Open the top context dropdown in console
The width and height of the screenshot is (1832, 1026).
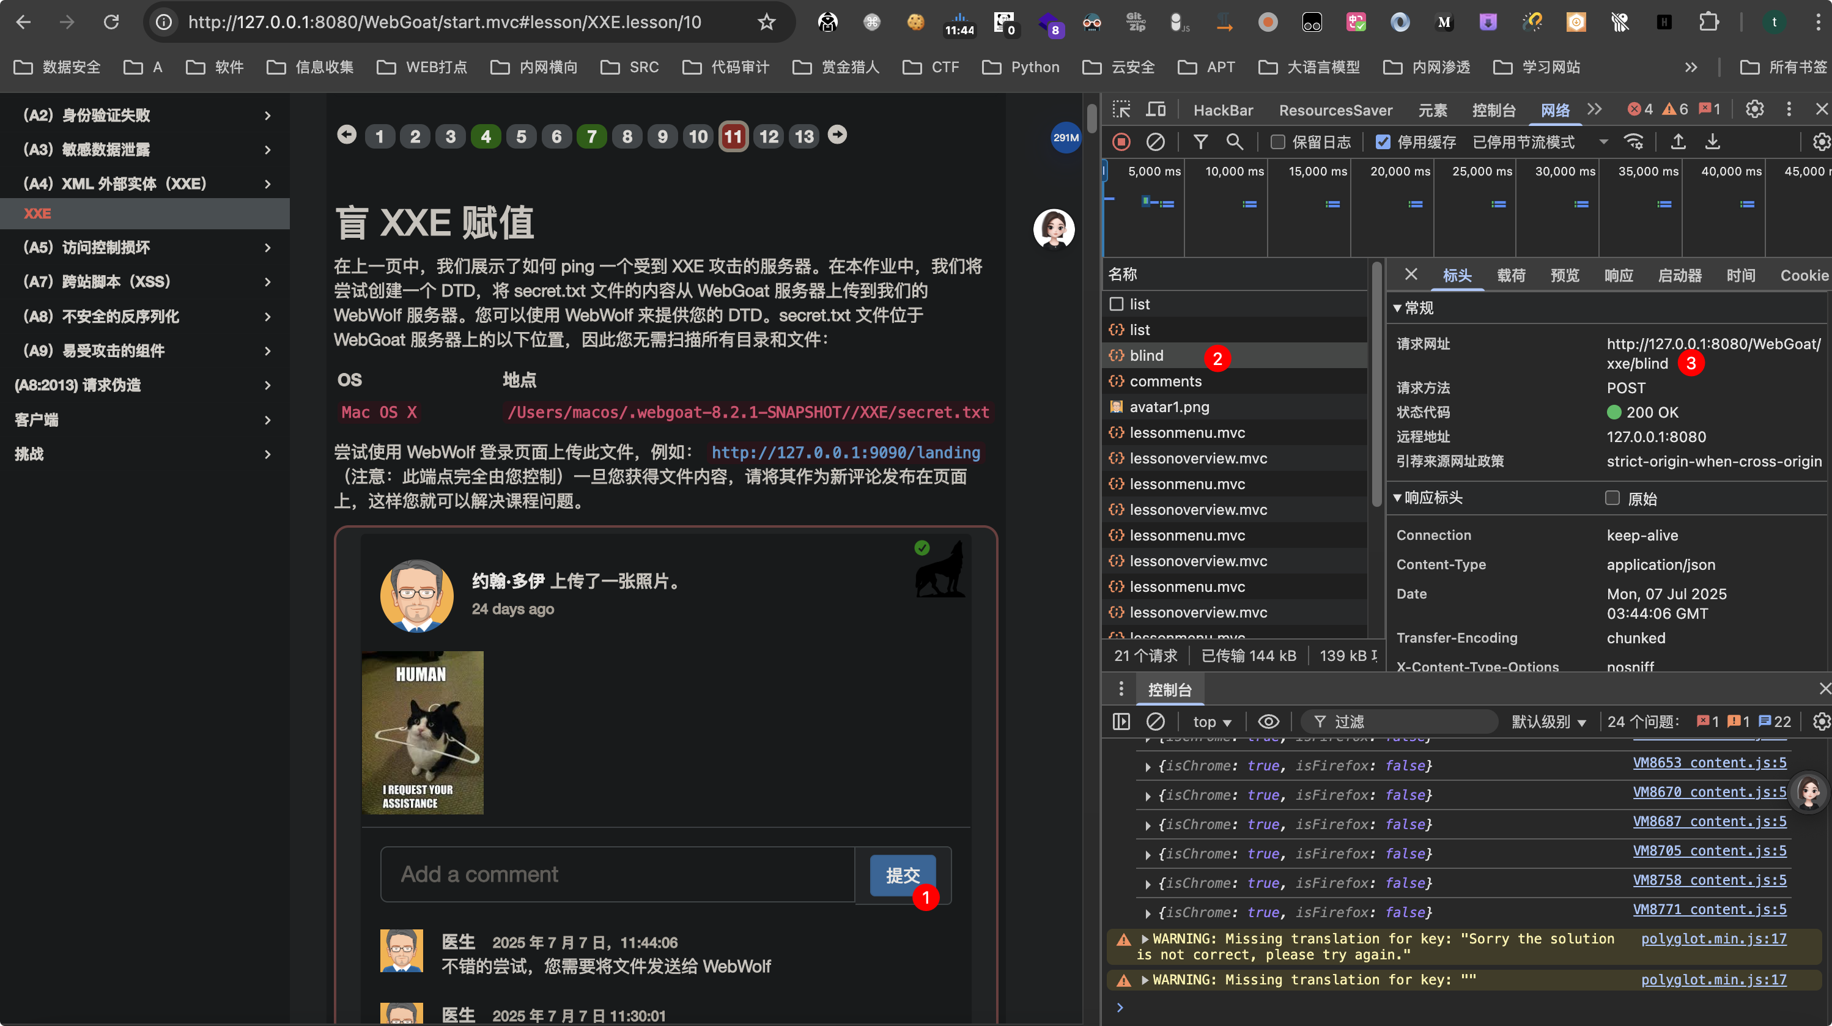click(1212, 722)
